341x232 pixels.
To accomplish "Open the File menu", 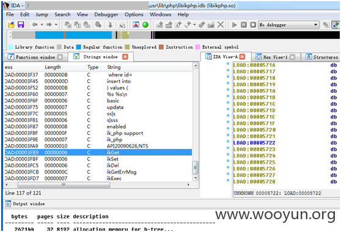I will click(10, 15).
